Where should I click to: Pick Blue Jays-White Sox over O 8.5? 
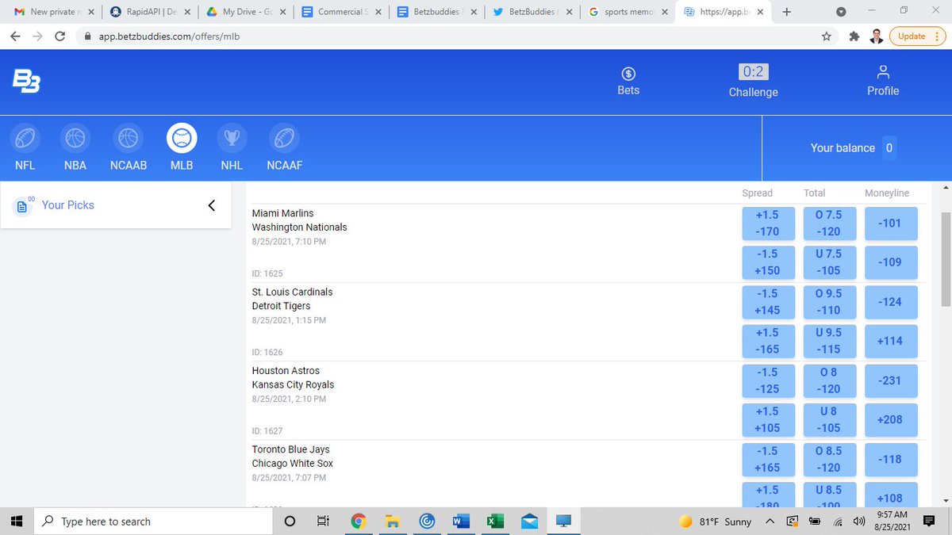coord(828,459)
